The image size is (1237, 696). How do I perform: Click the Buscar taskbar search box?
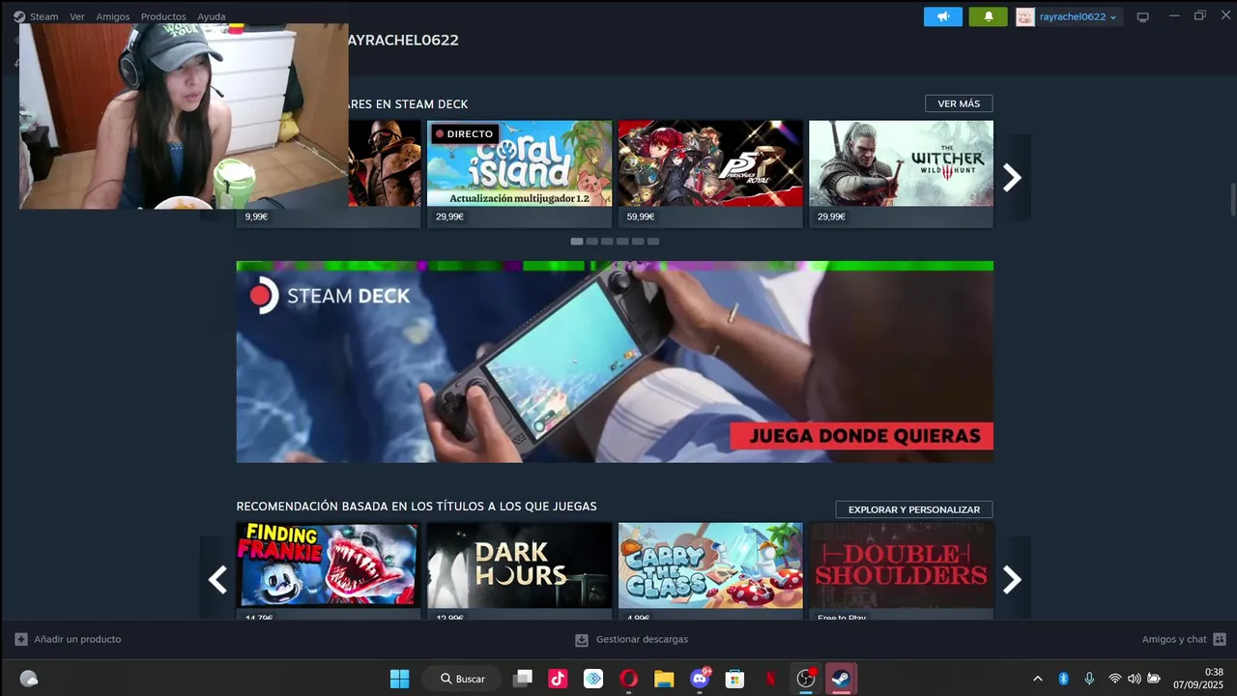click(x=462, y=679)
